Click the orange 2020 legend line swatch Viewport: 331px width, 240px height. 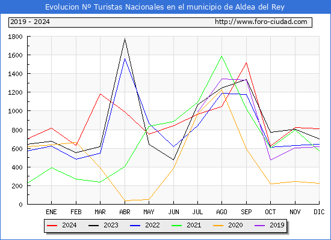pyautogui.click(x=218, y=226)
